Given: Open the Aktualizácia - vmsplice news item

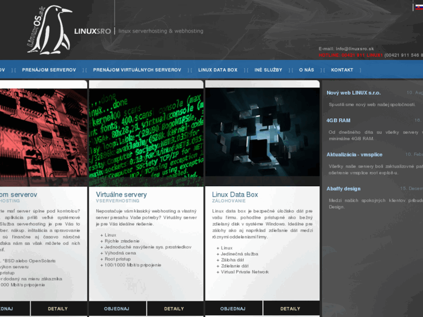Looking at the screenshot, I should pyautogui.click(x=354, y=155).
